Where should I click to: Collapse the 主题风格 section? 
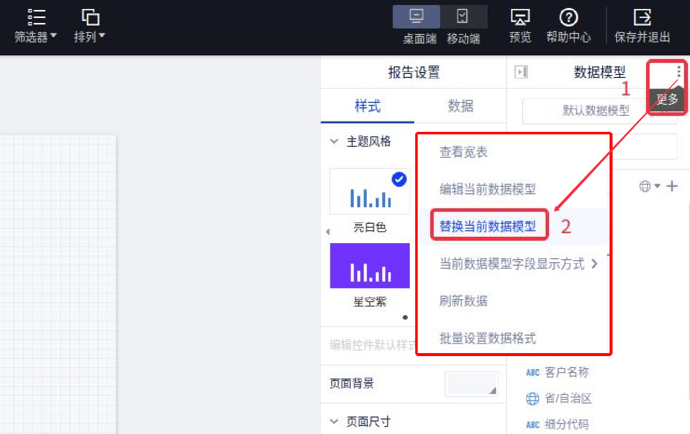coord(334,141)
